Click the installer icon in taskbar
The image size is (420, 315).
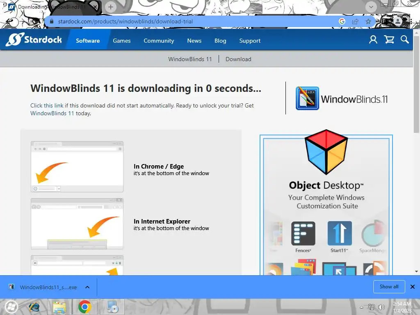[112, 307]
